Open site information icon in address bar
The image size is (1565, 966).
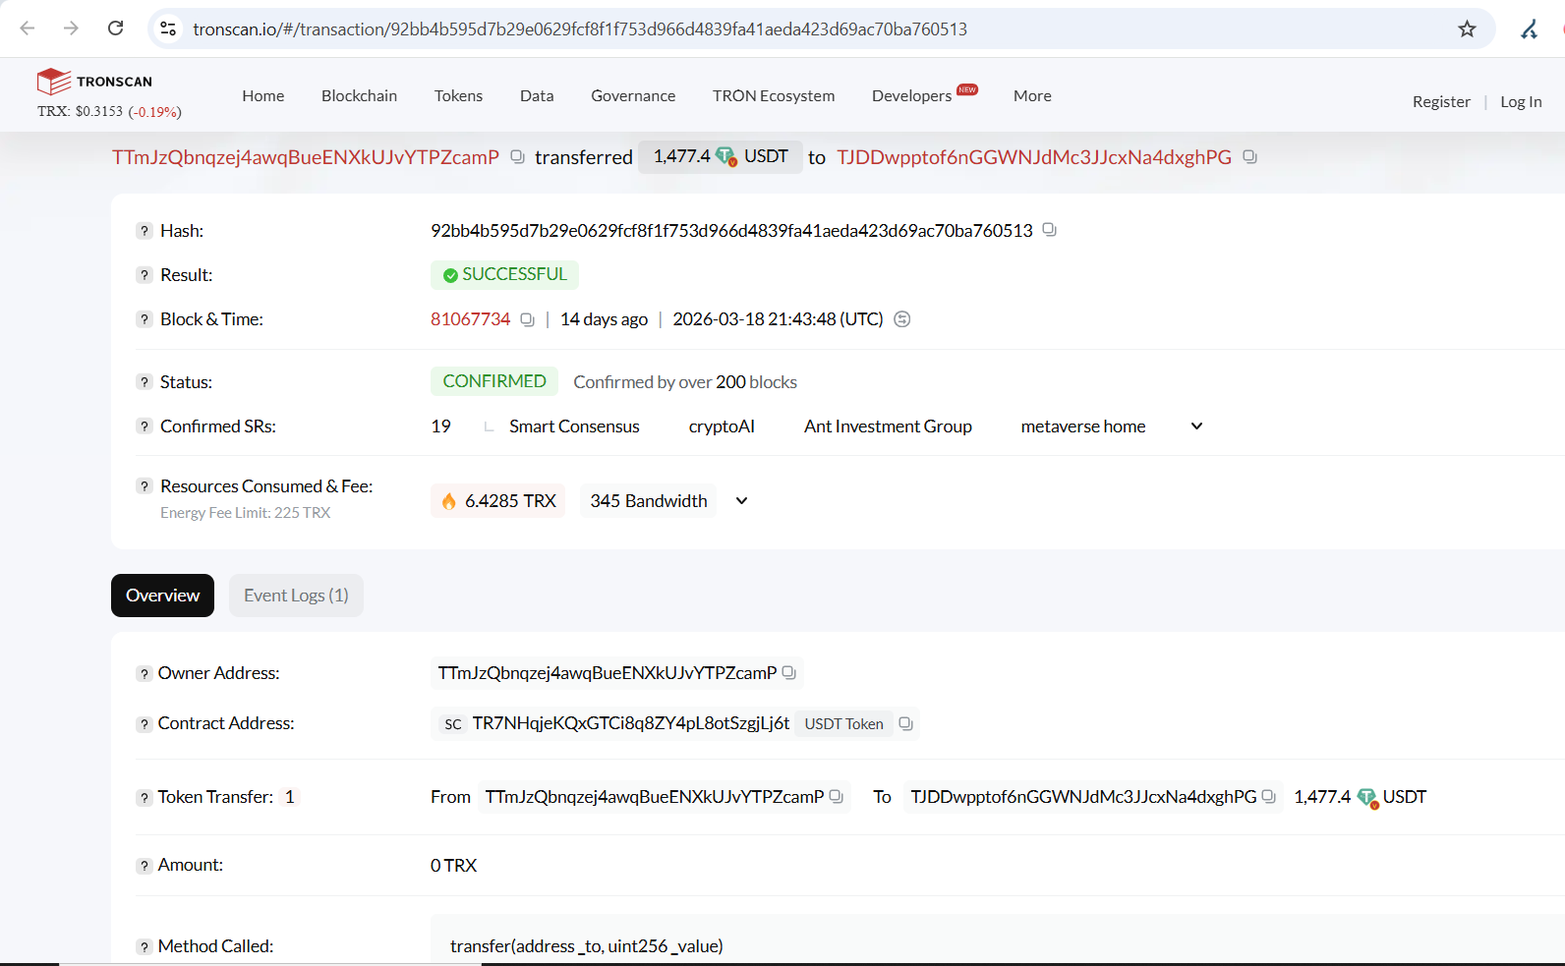coord(168,28)
